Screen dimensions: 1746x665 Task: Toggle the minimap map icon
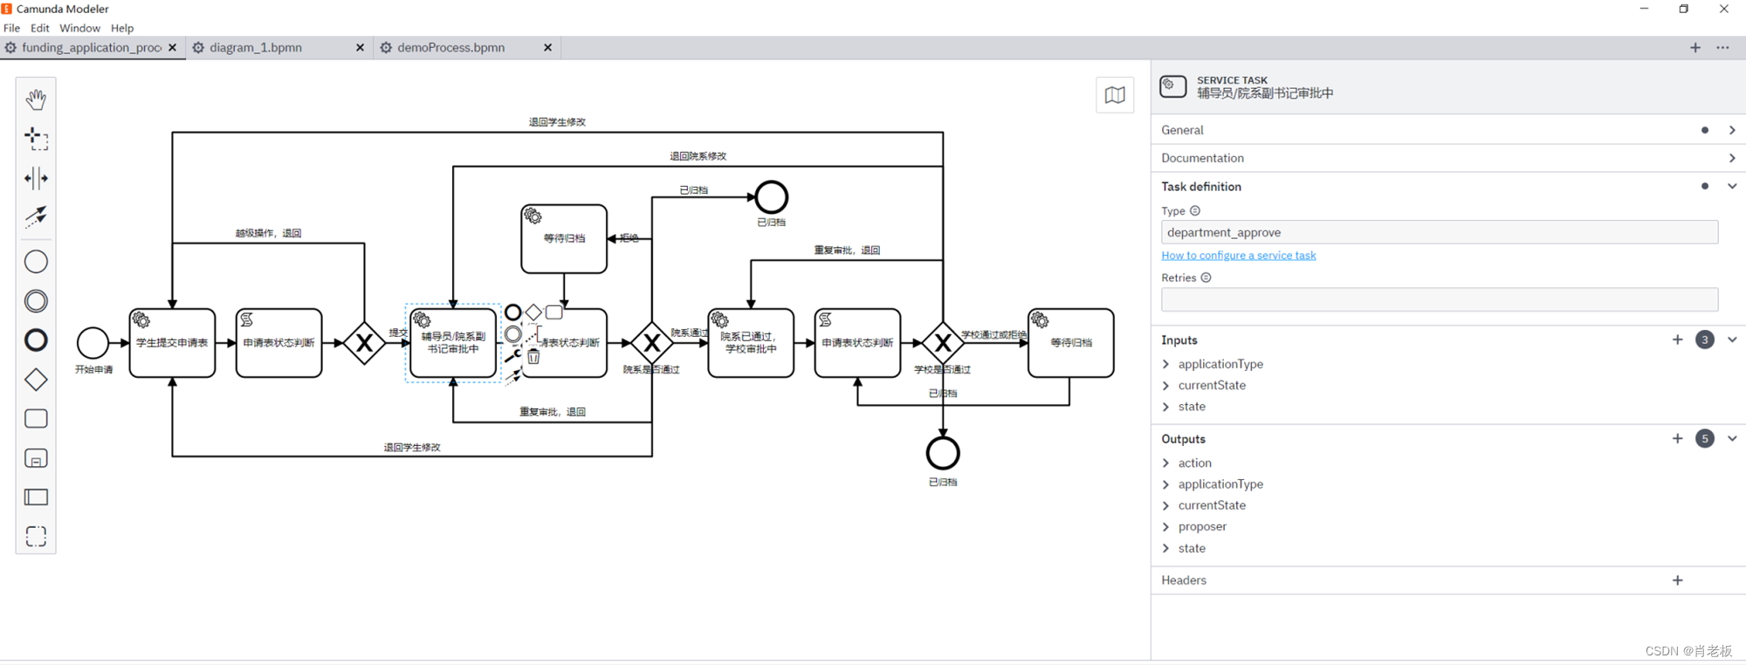point(1115,95)
